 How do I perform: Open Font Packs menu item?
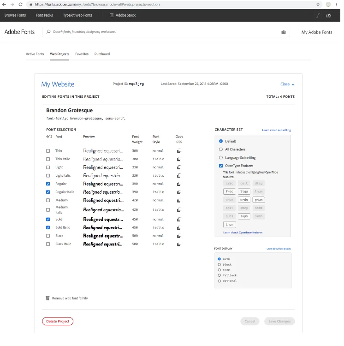coord(44,15)
